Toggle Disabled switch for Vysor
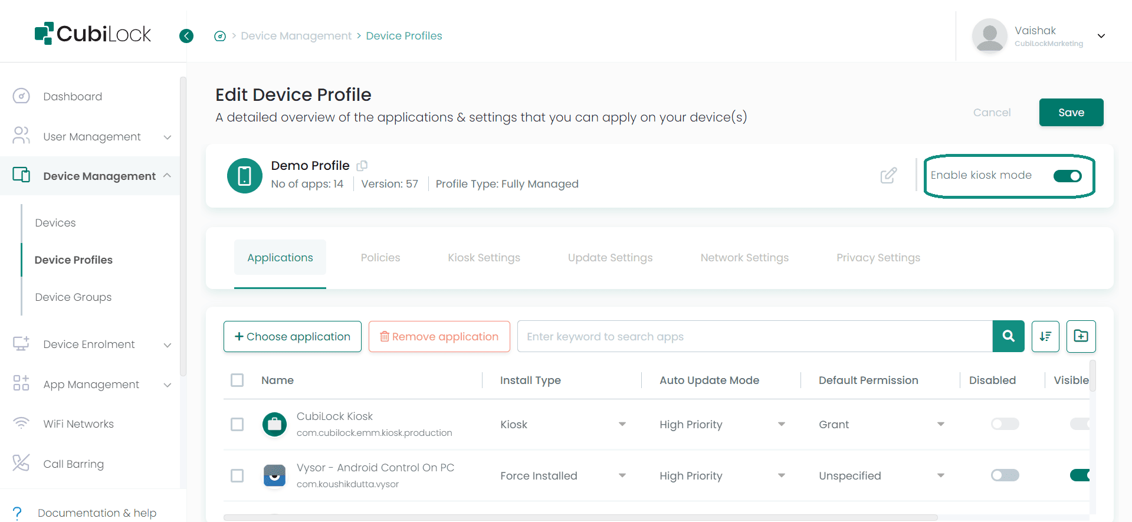The height and width of the screenshot is (522, 1132). pos(1005,475)
